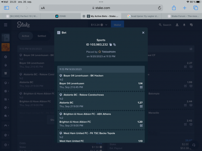
Task: Open the sports basketball sidebar icon
Action: click(x=6, y=47)
